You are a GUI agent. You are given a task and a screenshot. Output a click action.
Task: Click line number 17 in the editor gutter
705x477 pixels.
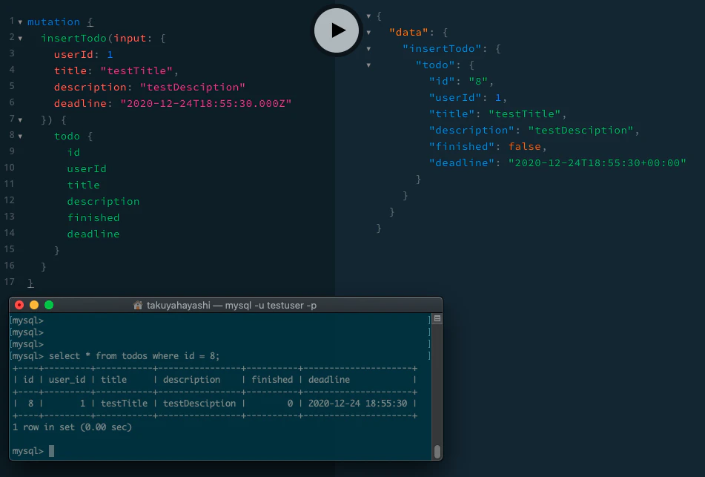point(10,282)
